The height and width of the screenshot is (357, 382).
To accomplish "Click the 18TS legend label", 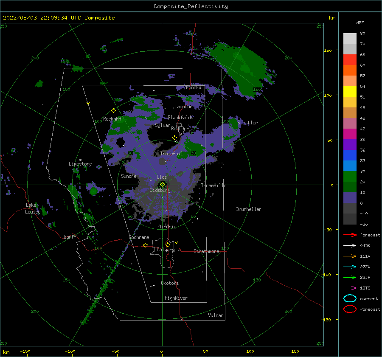I will [x=365, y=288].
